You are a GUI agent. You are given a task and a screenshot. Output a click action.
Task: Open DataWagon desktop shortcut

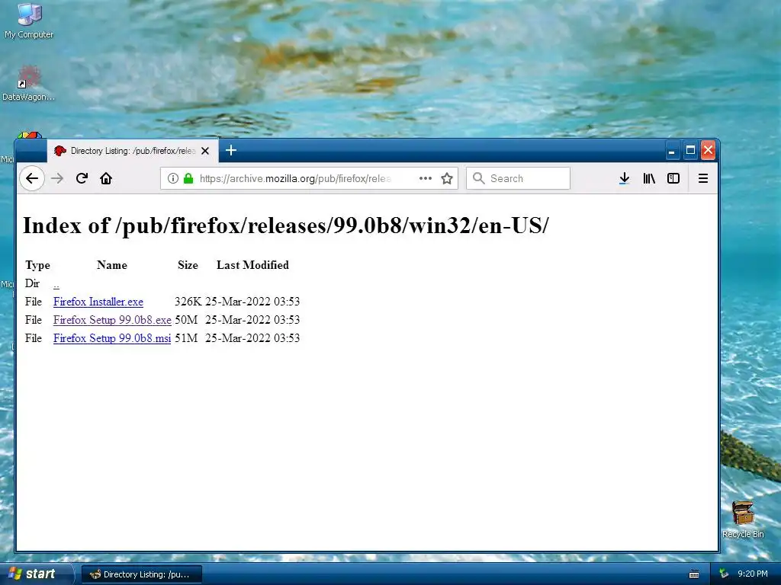coord(28,84)
